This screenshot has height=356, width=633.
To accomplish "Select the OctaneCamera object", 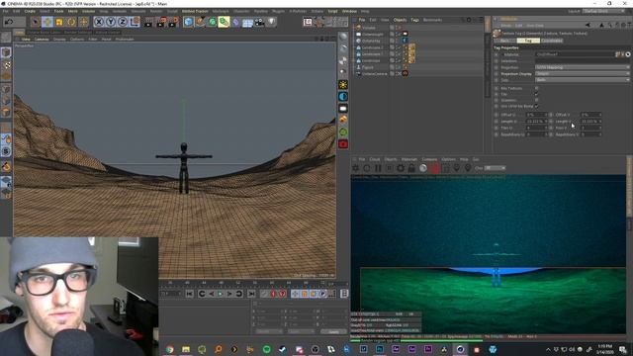I will tap(374, 74).
